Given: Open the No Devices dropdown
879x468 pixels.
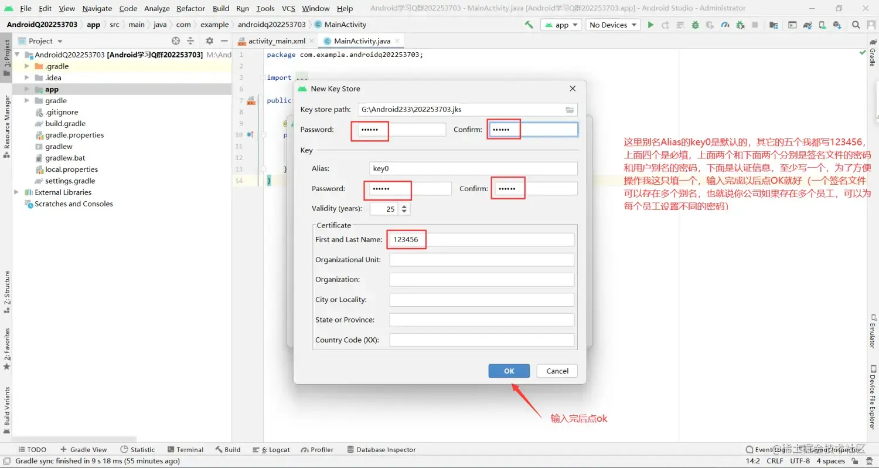Looking at the screenshot, I should pyautogui.click(x=613, y=25).
